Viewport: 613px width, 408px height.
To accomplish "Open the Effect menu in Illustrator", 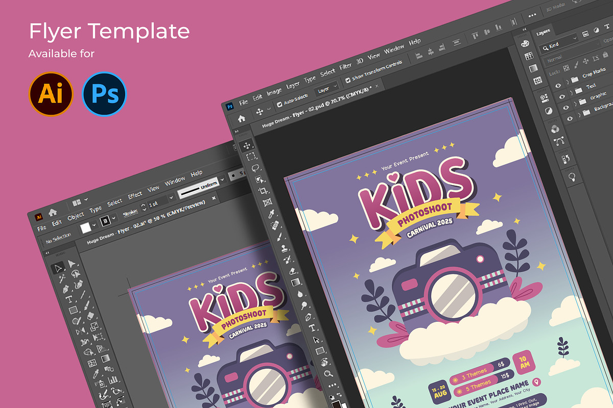I will [x=135, y=195].
